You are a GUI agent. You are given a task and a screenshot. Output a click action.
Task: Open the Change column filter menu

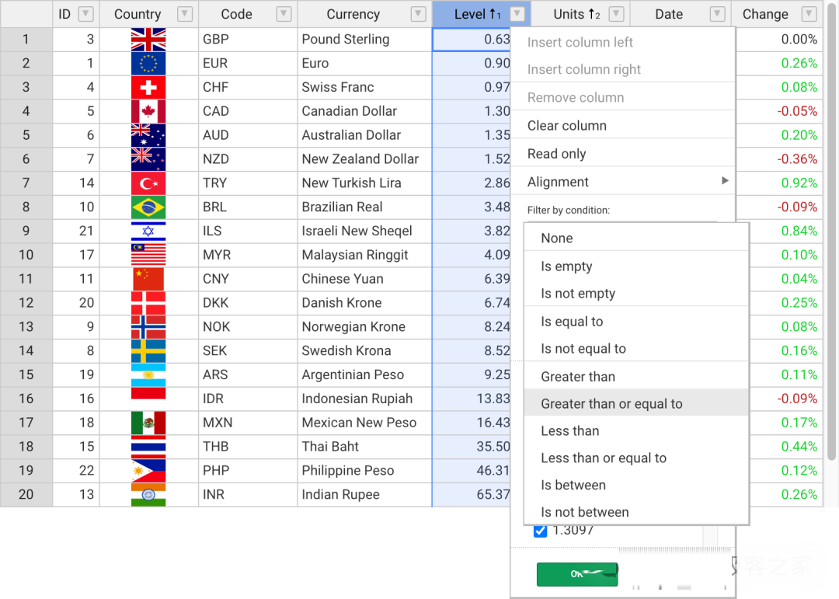tap(809, 14)
